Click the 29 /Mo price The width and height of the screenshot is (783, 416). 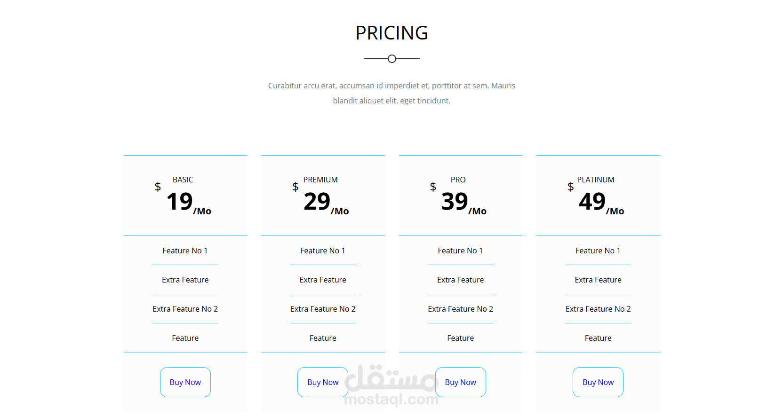(x=326, y=203)
